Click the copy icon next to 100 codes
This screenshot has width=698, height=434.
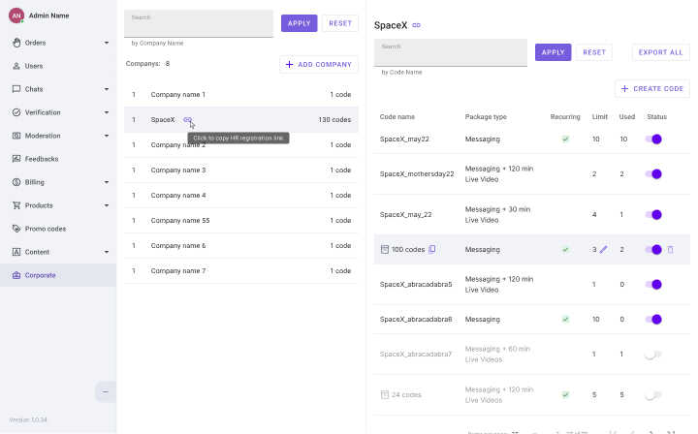coord(432,249)
